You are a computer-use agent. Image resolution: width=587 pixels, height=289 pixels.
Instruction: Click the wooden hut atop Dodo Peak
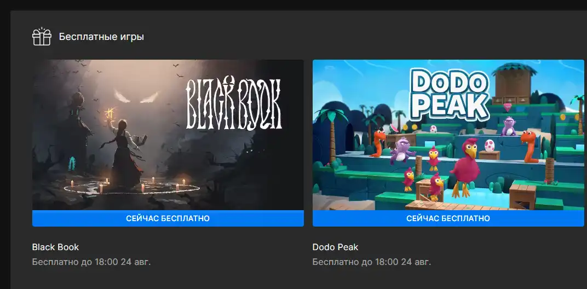(x=513, y=83)
